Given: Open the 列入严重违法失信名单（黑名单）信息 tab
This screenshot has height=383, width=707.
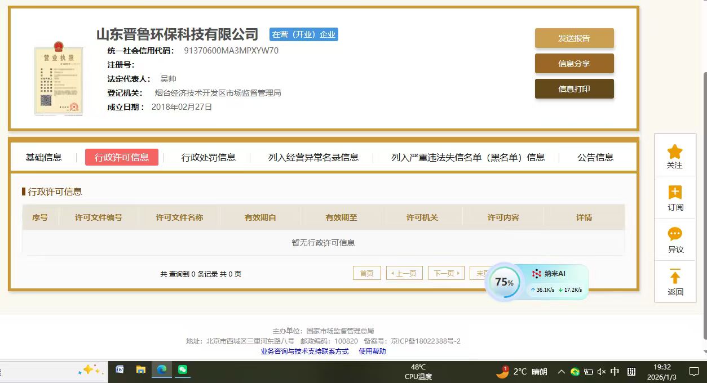Looking at the screenshot, I should click(x=468, y=157).
